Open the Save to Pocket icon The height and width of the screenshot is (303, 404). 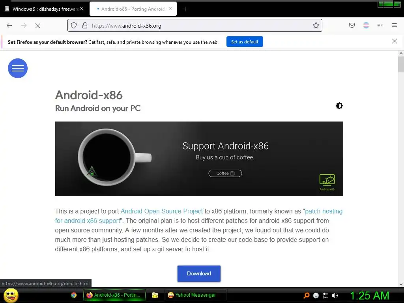(352, 25)
